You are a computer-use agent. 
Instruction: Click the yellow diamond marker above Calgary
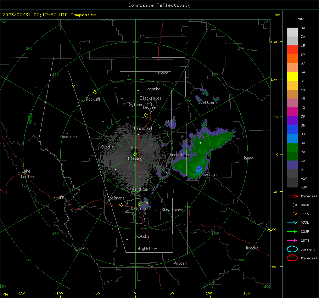(140, 204)
